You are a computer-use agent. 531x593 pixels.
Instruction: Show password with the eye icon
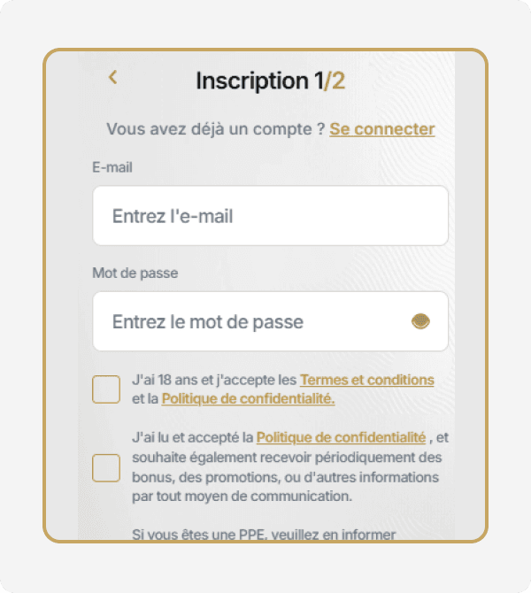coord(420,321)
